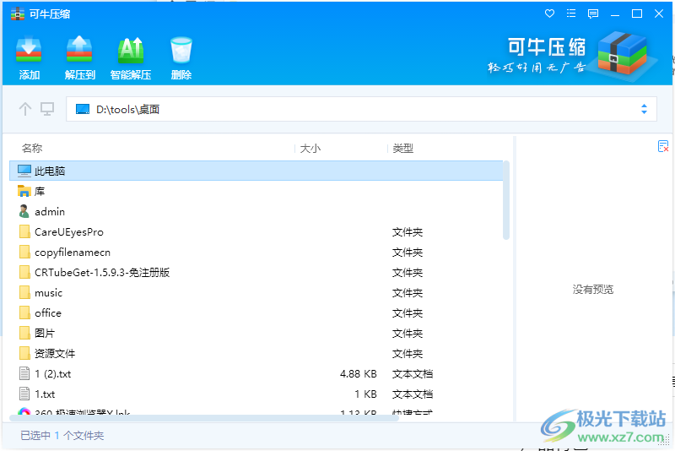Expand the address path dropdown arrows
675x451 pixels.
pyautogui.click(x=644, y=109)
